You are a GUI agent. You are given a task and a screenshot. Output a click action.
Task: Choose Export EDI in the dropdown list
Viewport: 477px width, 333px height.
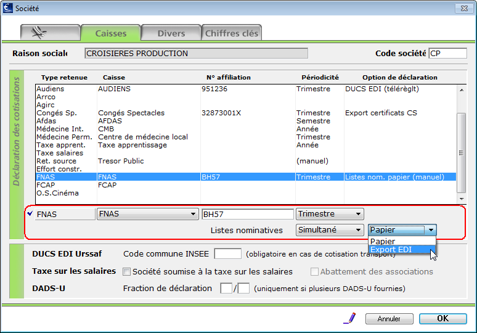click(x=402, y=249)
